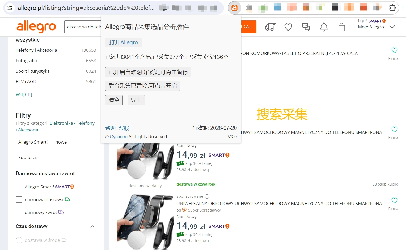Click the bądź SMART! promo text

click(x=372, y=21)
